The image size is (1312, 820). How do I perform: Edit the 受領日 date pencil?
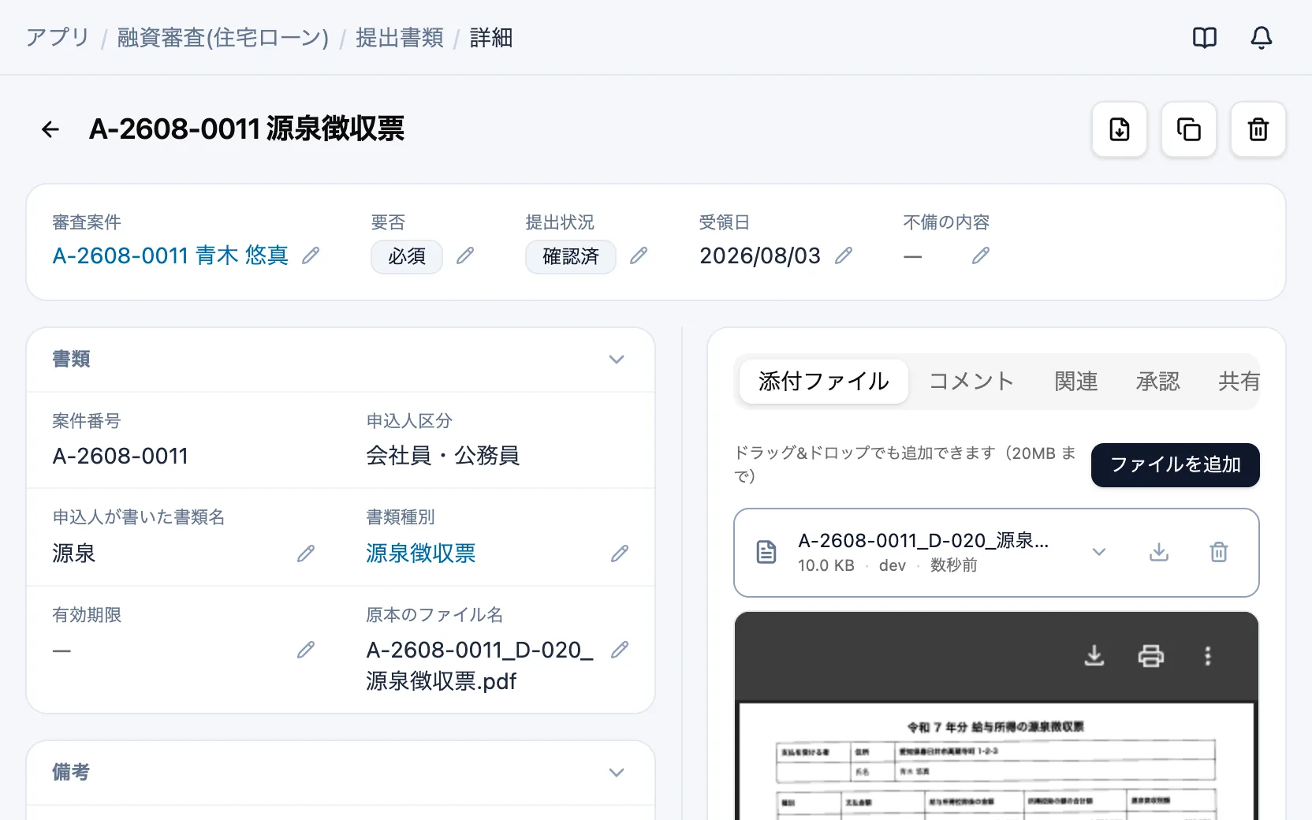(844, 255)
